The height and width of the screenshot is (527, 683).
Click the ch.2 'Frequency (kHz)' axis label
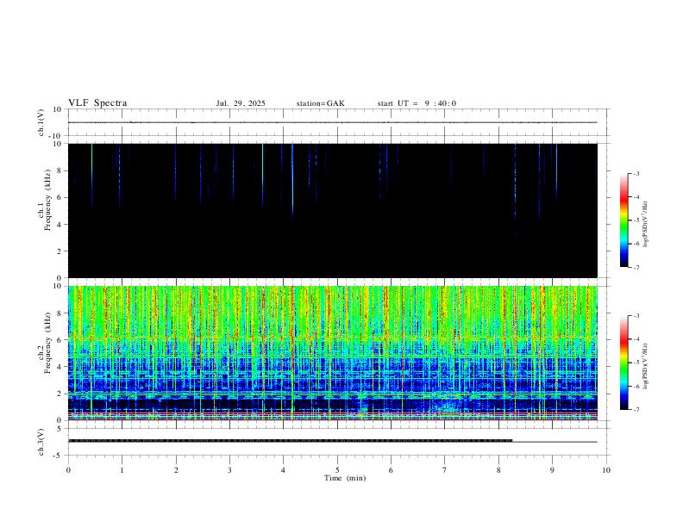point(48,342)
